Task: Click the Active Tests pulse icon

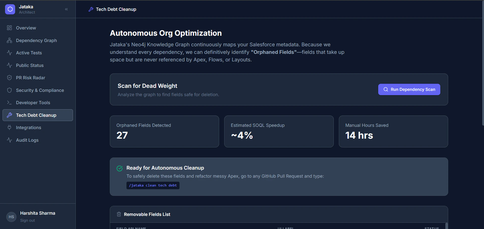Action: coord(9,53)
